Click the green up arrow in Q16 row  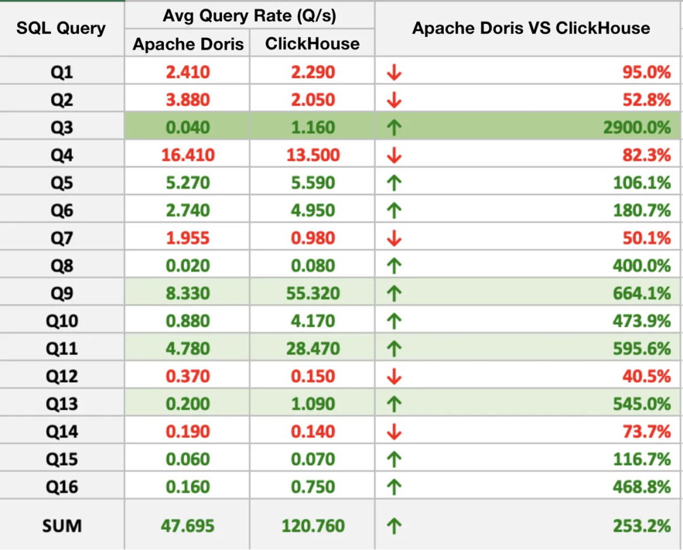[x=394, y=486]
